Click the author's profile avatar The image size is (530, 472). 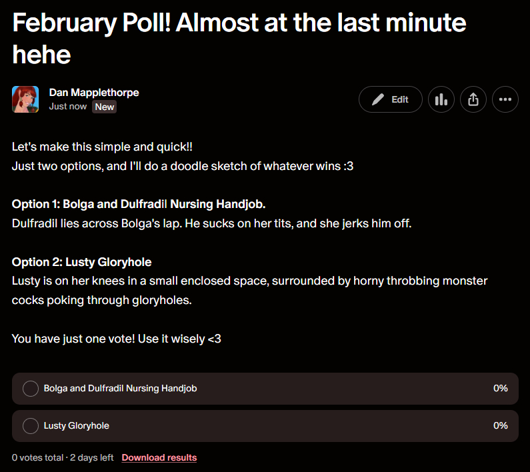[25, 99]
